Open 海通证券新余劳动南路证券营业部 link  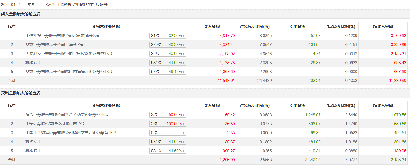[x=67, y=115]
